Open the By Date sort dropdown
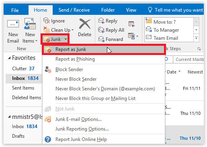The image size is (207, 147). click(x=179, y=71)
